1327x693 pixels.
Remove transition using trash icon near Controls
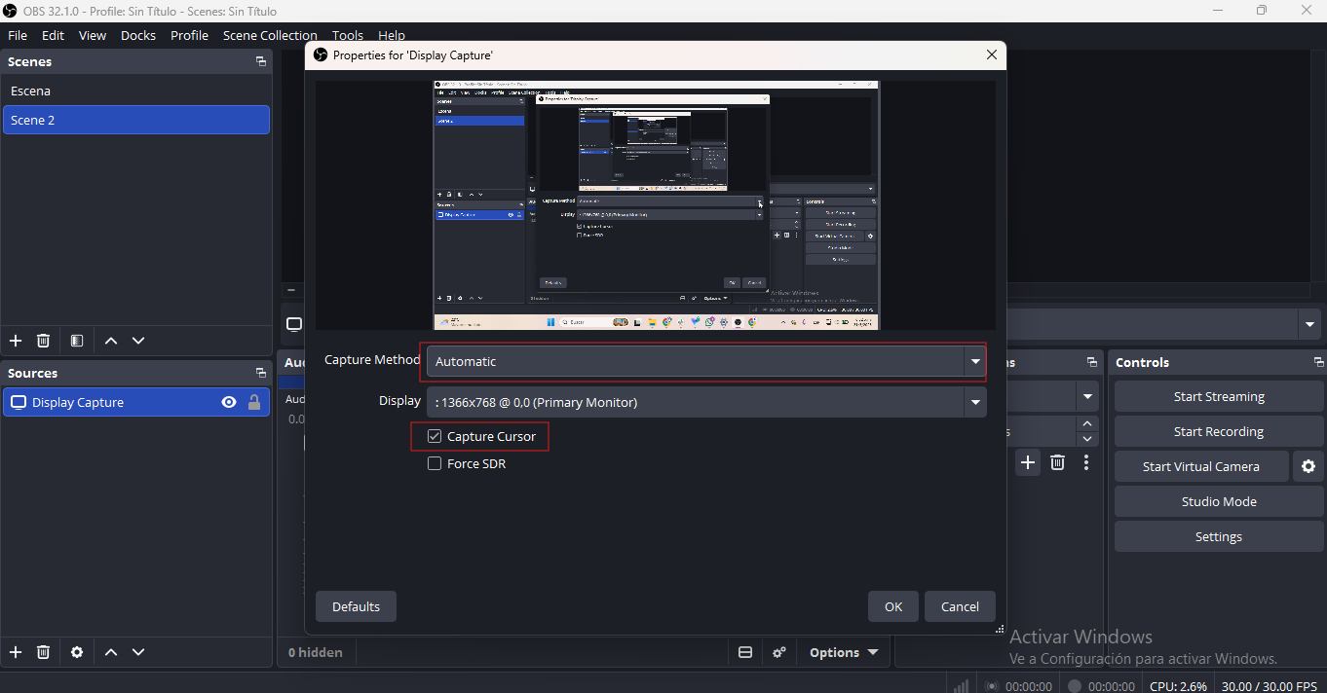click(1058, 462)
